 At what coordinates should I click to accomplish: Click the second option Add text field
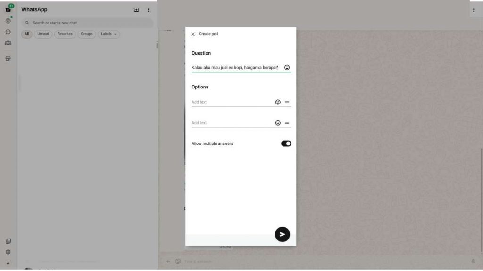point(231,123)
